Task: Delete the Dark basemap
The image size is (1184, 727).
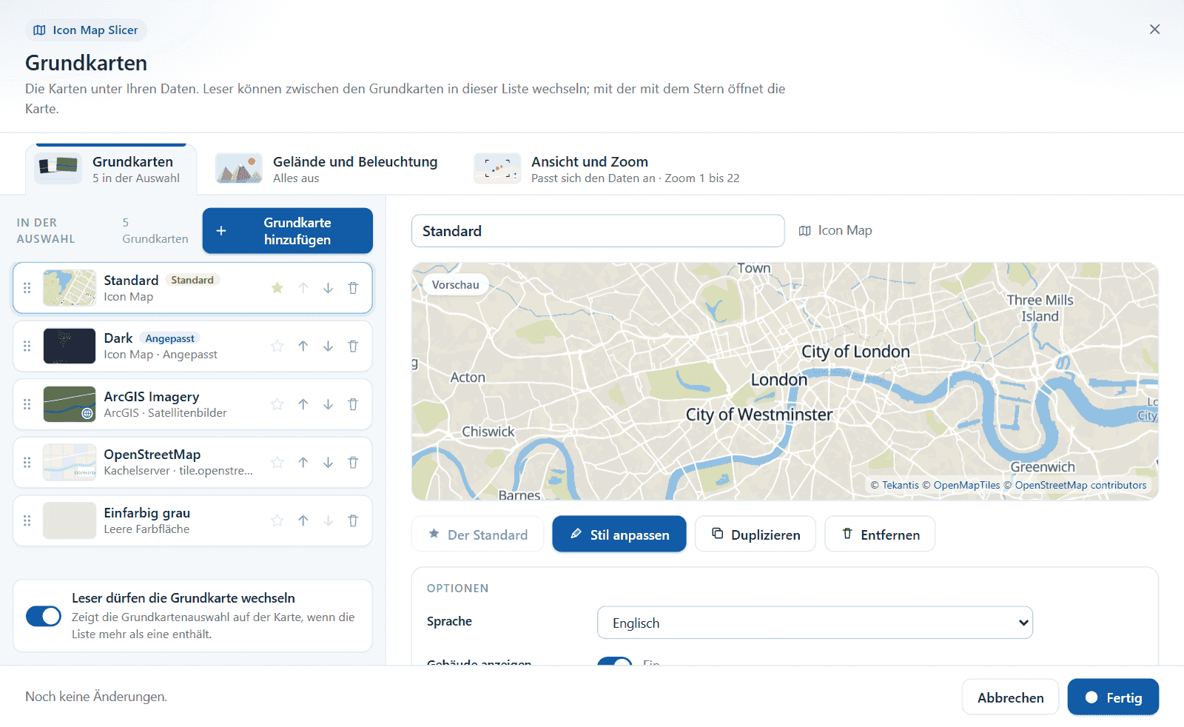Action: point(353,346)
